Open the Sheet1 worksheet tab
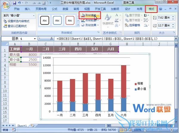Viewport: 179px width, 133px height. point(22,126)
